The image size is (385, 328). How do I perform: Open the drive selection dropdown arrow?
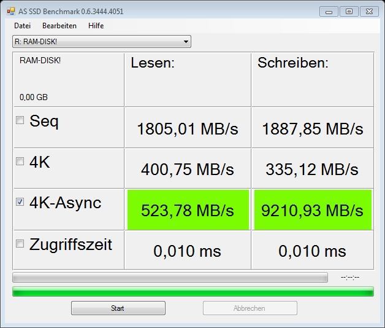[186, 42]
